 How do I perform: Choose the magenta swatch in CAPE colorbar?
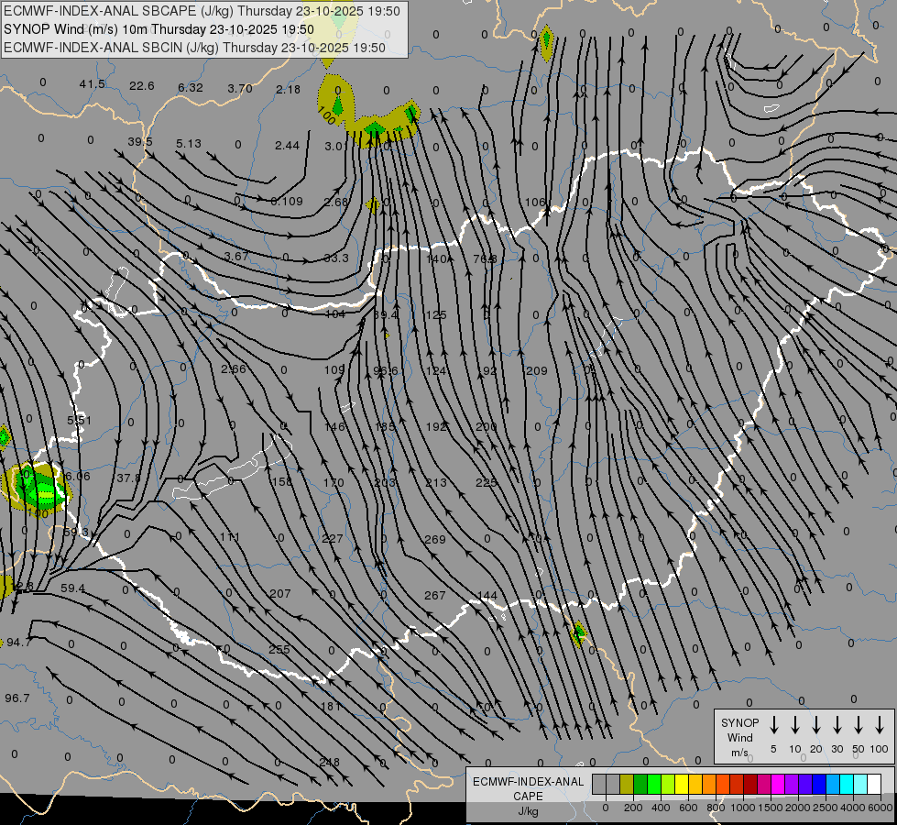[x=778, y=785]
